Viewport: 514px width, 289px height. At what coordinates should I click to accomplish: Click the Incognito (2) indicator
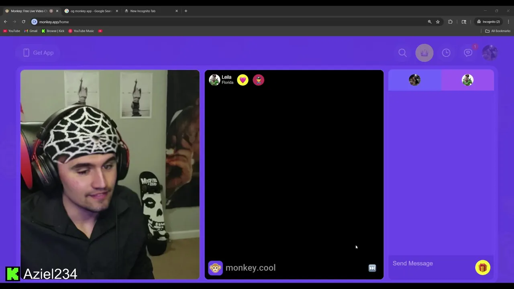[x=488, y=22]
